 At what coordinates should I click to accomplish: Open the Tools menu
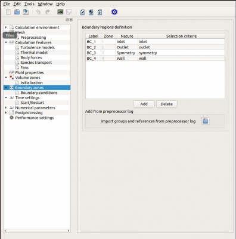(29, 4)
